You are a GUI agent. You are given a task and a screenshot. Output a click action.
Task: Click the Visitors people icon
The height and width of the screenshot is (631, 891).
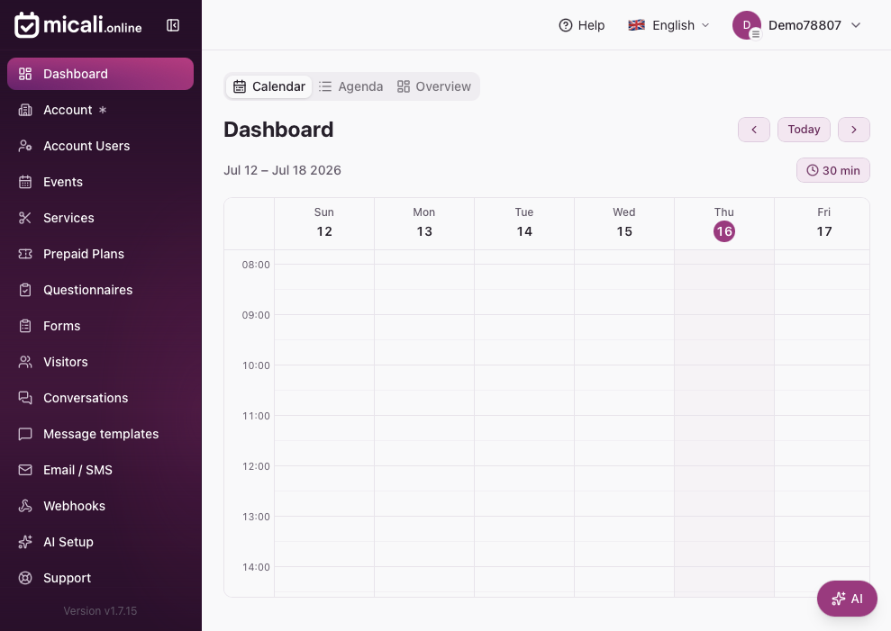coord(25,362)
